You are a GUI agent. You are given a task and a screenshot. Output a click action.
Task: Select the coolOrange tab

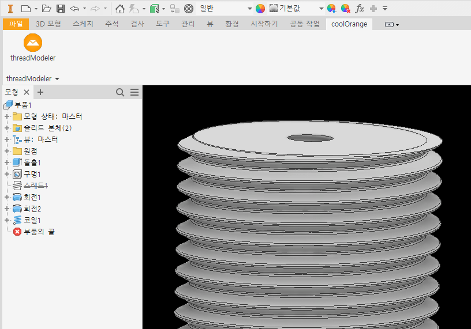point(349,24)
